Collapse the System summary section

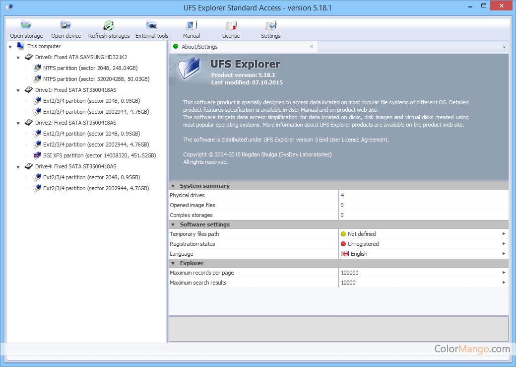(x=173, y=186)
